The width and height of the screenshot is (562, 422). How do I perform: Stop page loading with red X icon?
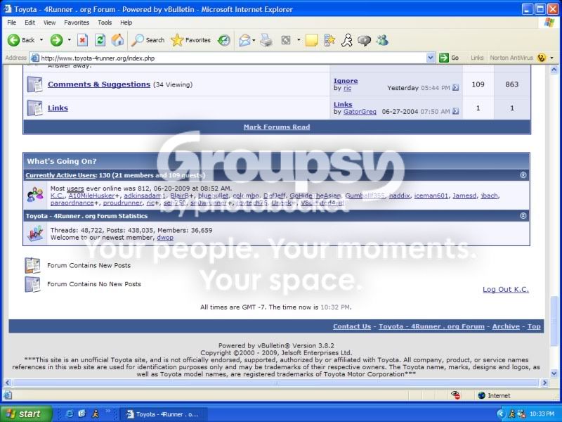tap(82, 40)
